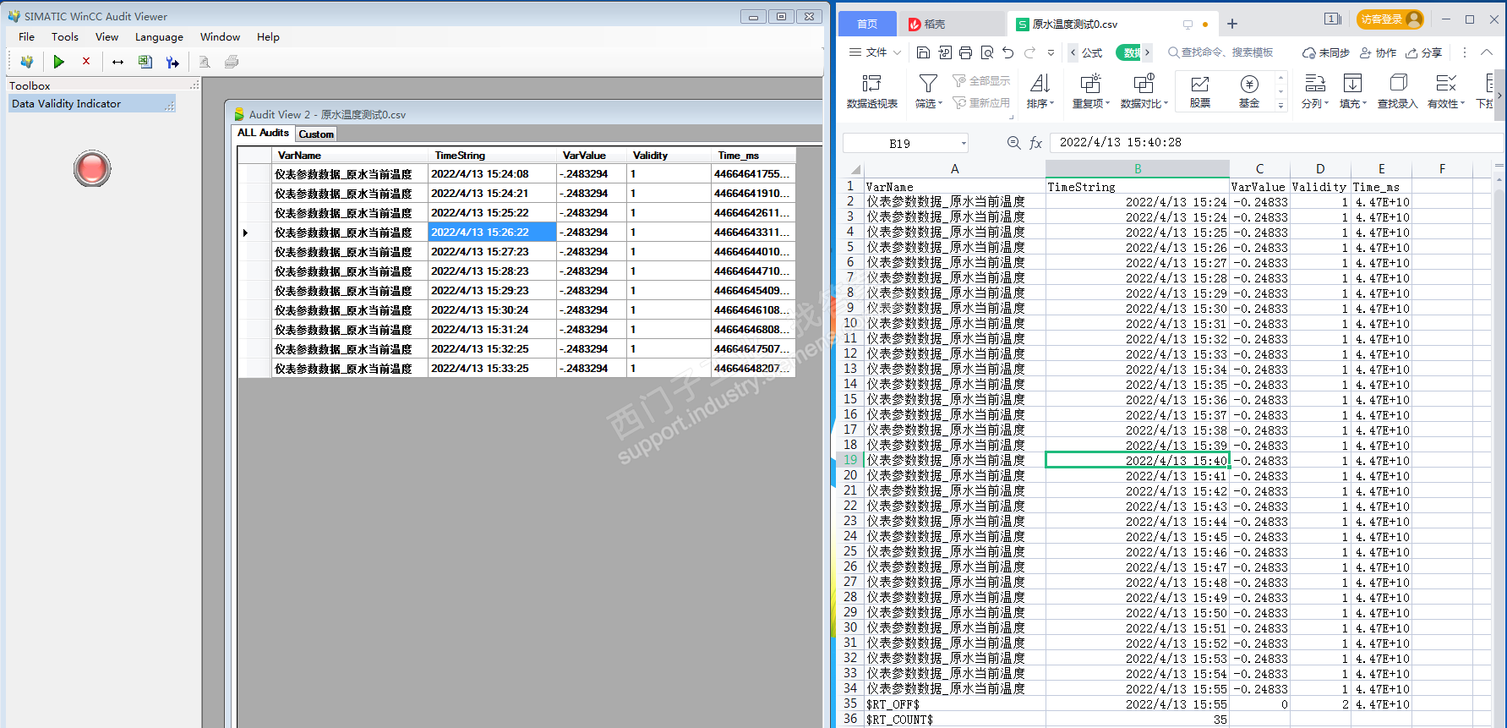The image size is (1507, 728).
Task: Click the formula bar showing 2022/4/13 15:40:28
Action: pos(1275,143)
